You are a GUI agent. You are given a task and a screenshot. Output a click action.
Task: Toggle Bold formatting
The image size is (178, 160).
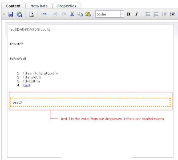pyautogui.click(x=129, y=14)
